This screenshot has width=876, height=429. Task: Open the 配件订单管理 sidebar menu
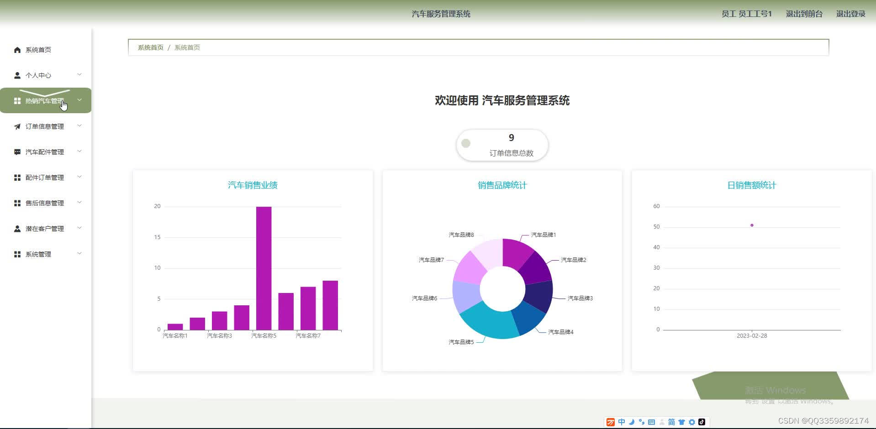(46, 178)
